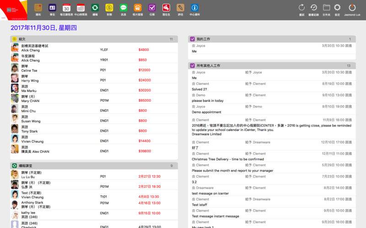Open the 'Demo appointment' task
This screenshot has width=366, height=228.
point(206,112)
